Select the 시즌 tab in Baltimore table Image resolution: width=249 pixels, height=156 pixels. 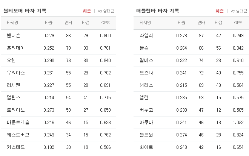point(87,11)
